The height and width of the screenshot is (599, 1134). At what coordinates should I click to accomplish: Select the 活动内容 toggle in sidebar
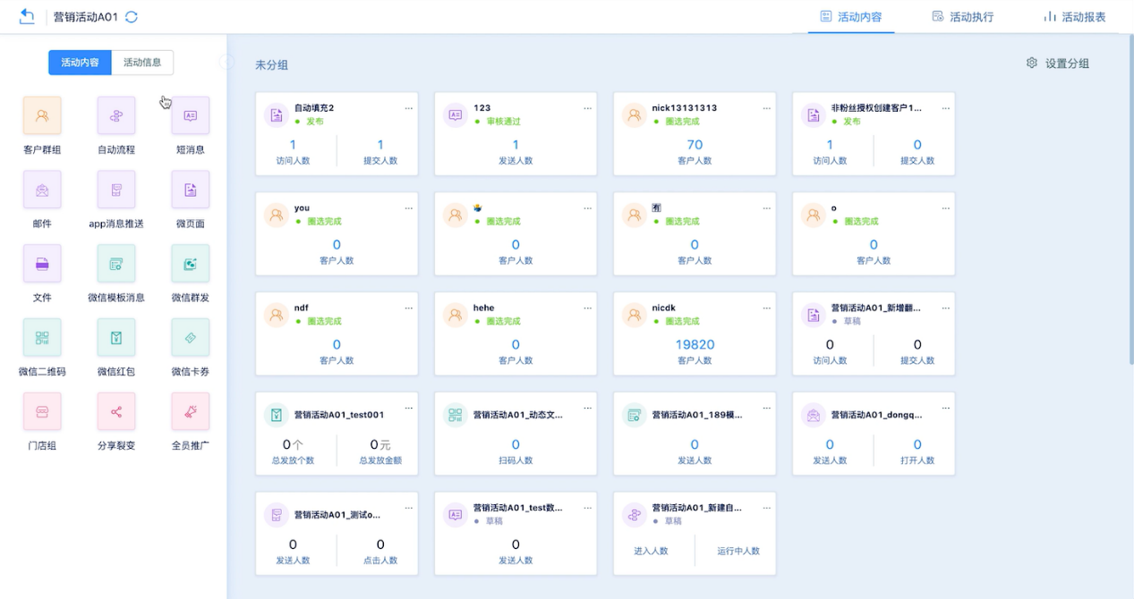point(80,63)
